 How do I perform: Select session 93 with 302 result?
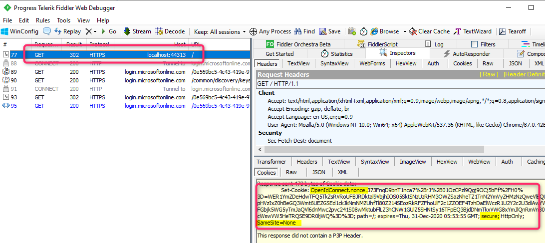[x=125, y=97]
